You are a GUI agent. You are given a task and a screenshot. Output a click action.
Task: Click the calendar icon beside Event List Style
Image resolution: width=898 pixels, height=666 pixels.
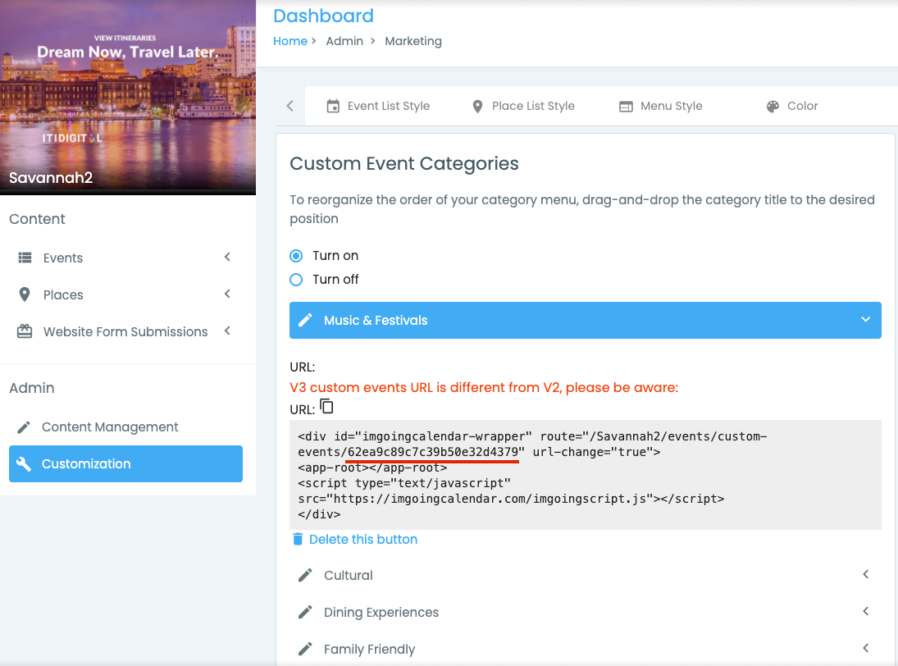pyautogui.click(x=333, y=106)
